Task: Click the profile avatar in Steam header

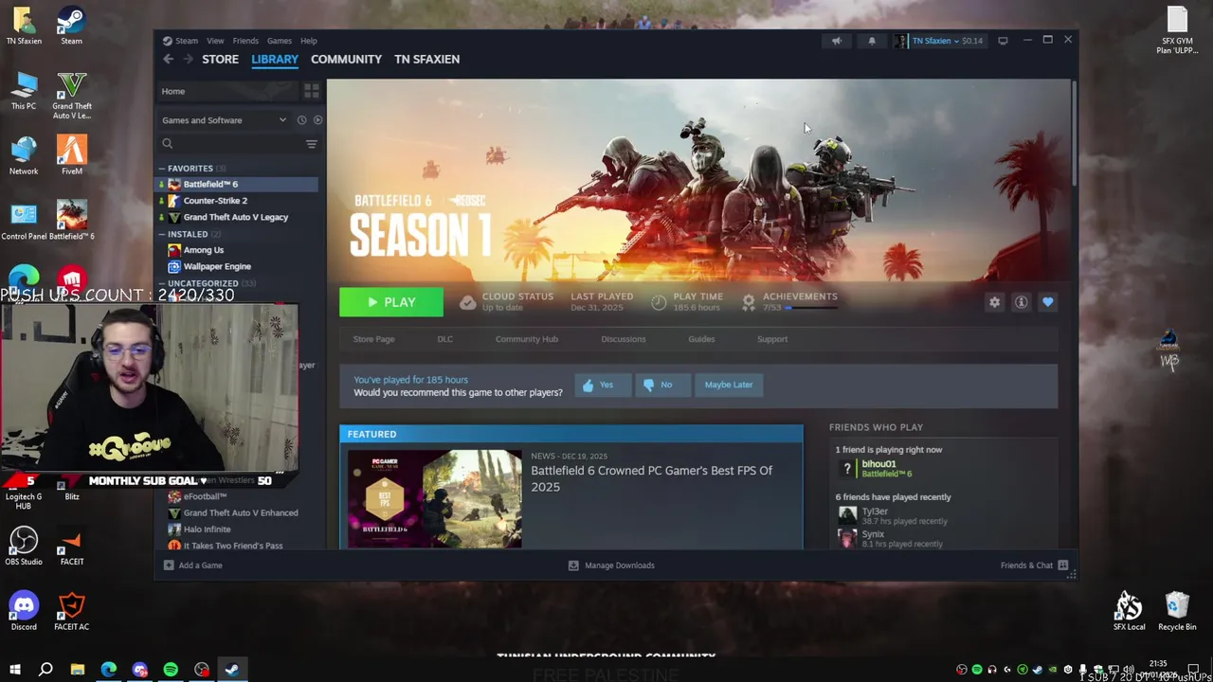Action: click(x=900, y=41)
